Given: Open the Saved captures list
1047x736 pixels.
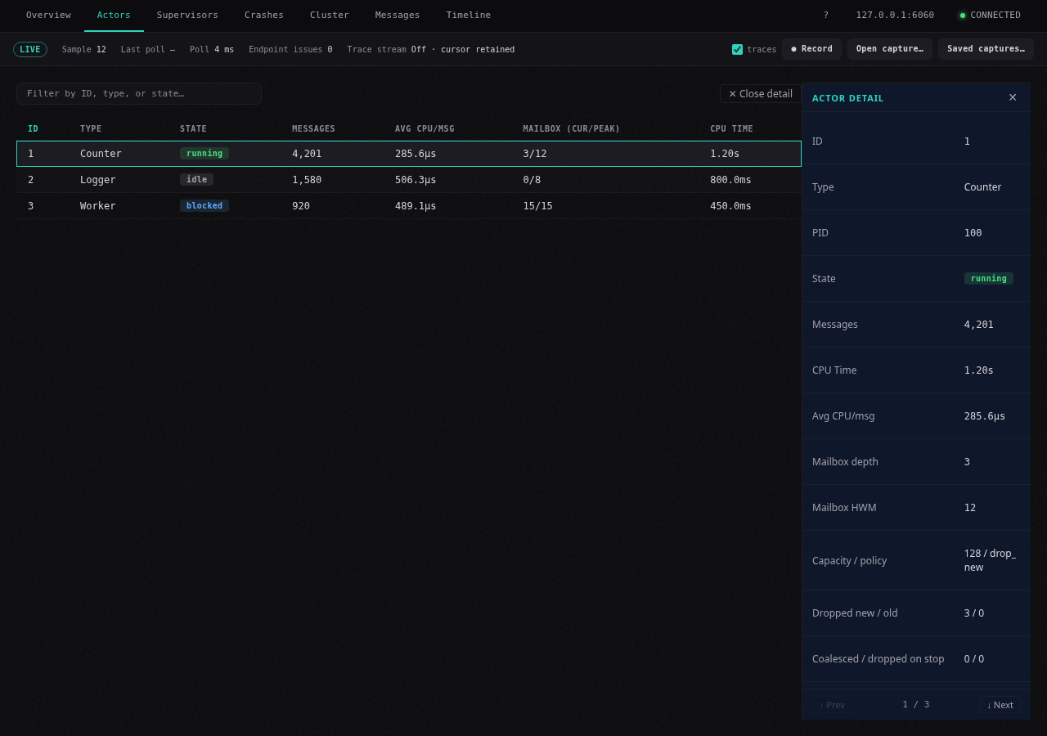Looking at the screenshot, I should pyautogui.click(x=986, y=49).
